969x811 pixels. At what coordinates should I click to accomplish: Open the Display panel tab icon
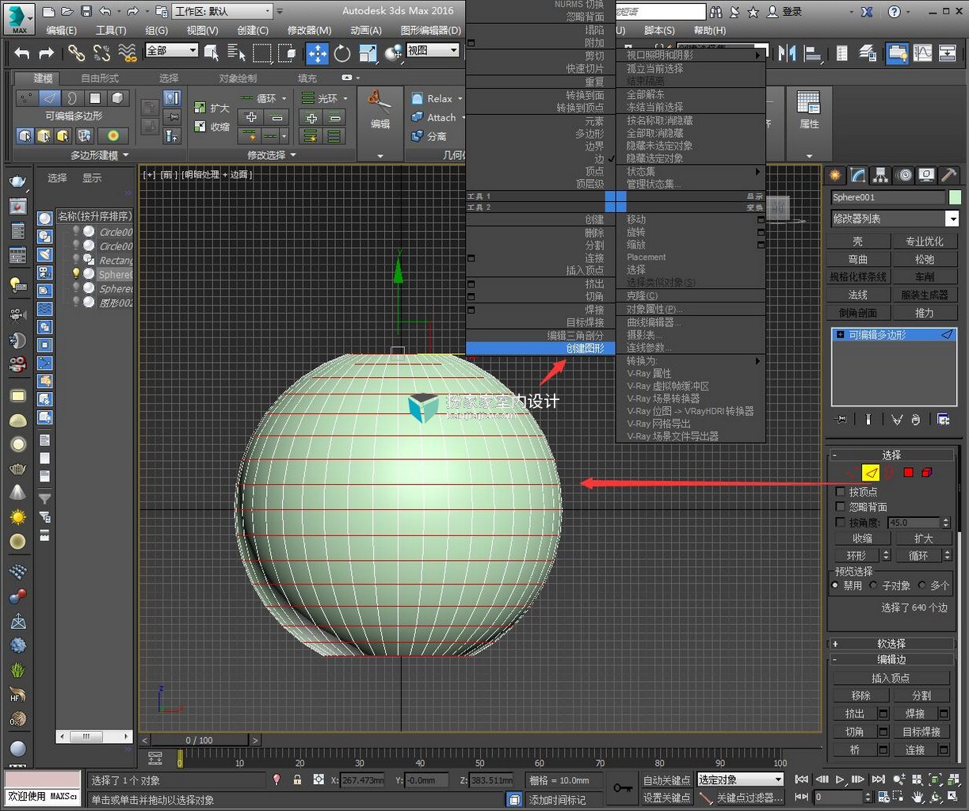(x=926, y=175)
